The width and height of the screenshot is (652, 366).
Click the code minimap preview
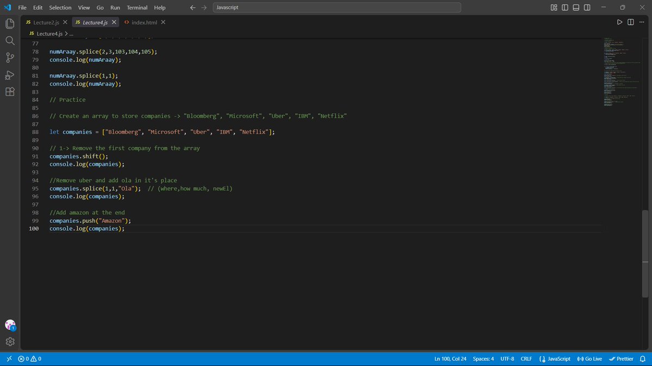pos(621,72)
